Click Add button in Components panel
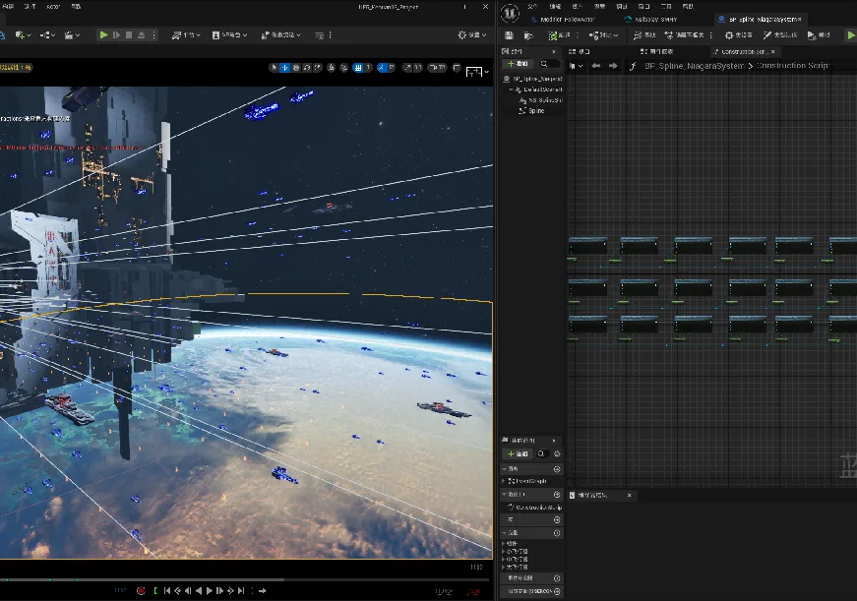 click(517, 64)
